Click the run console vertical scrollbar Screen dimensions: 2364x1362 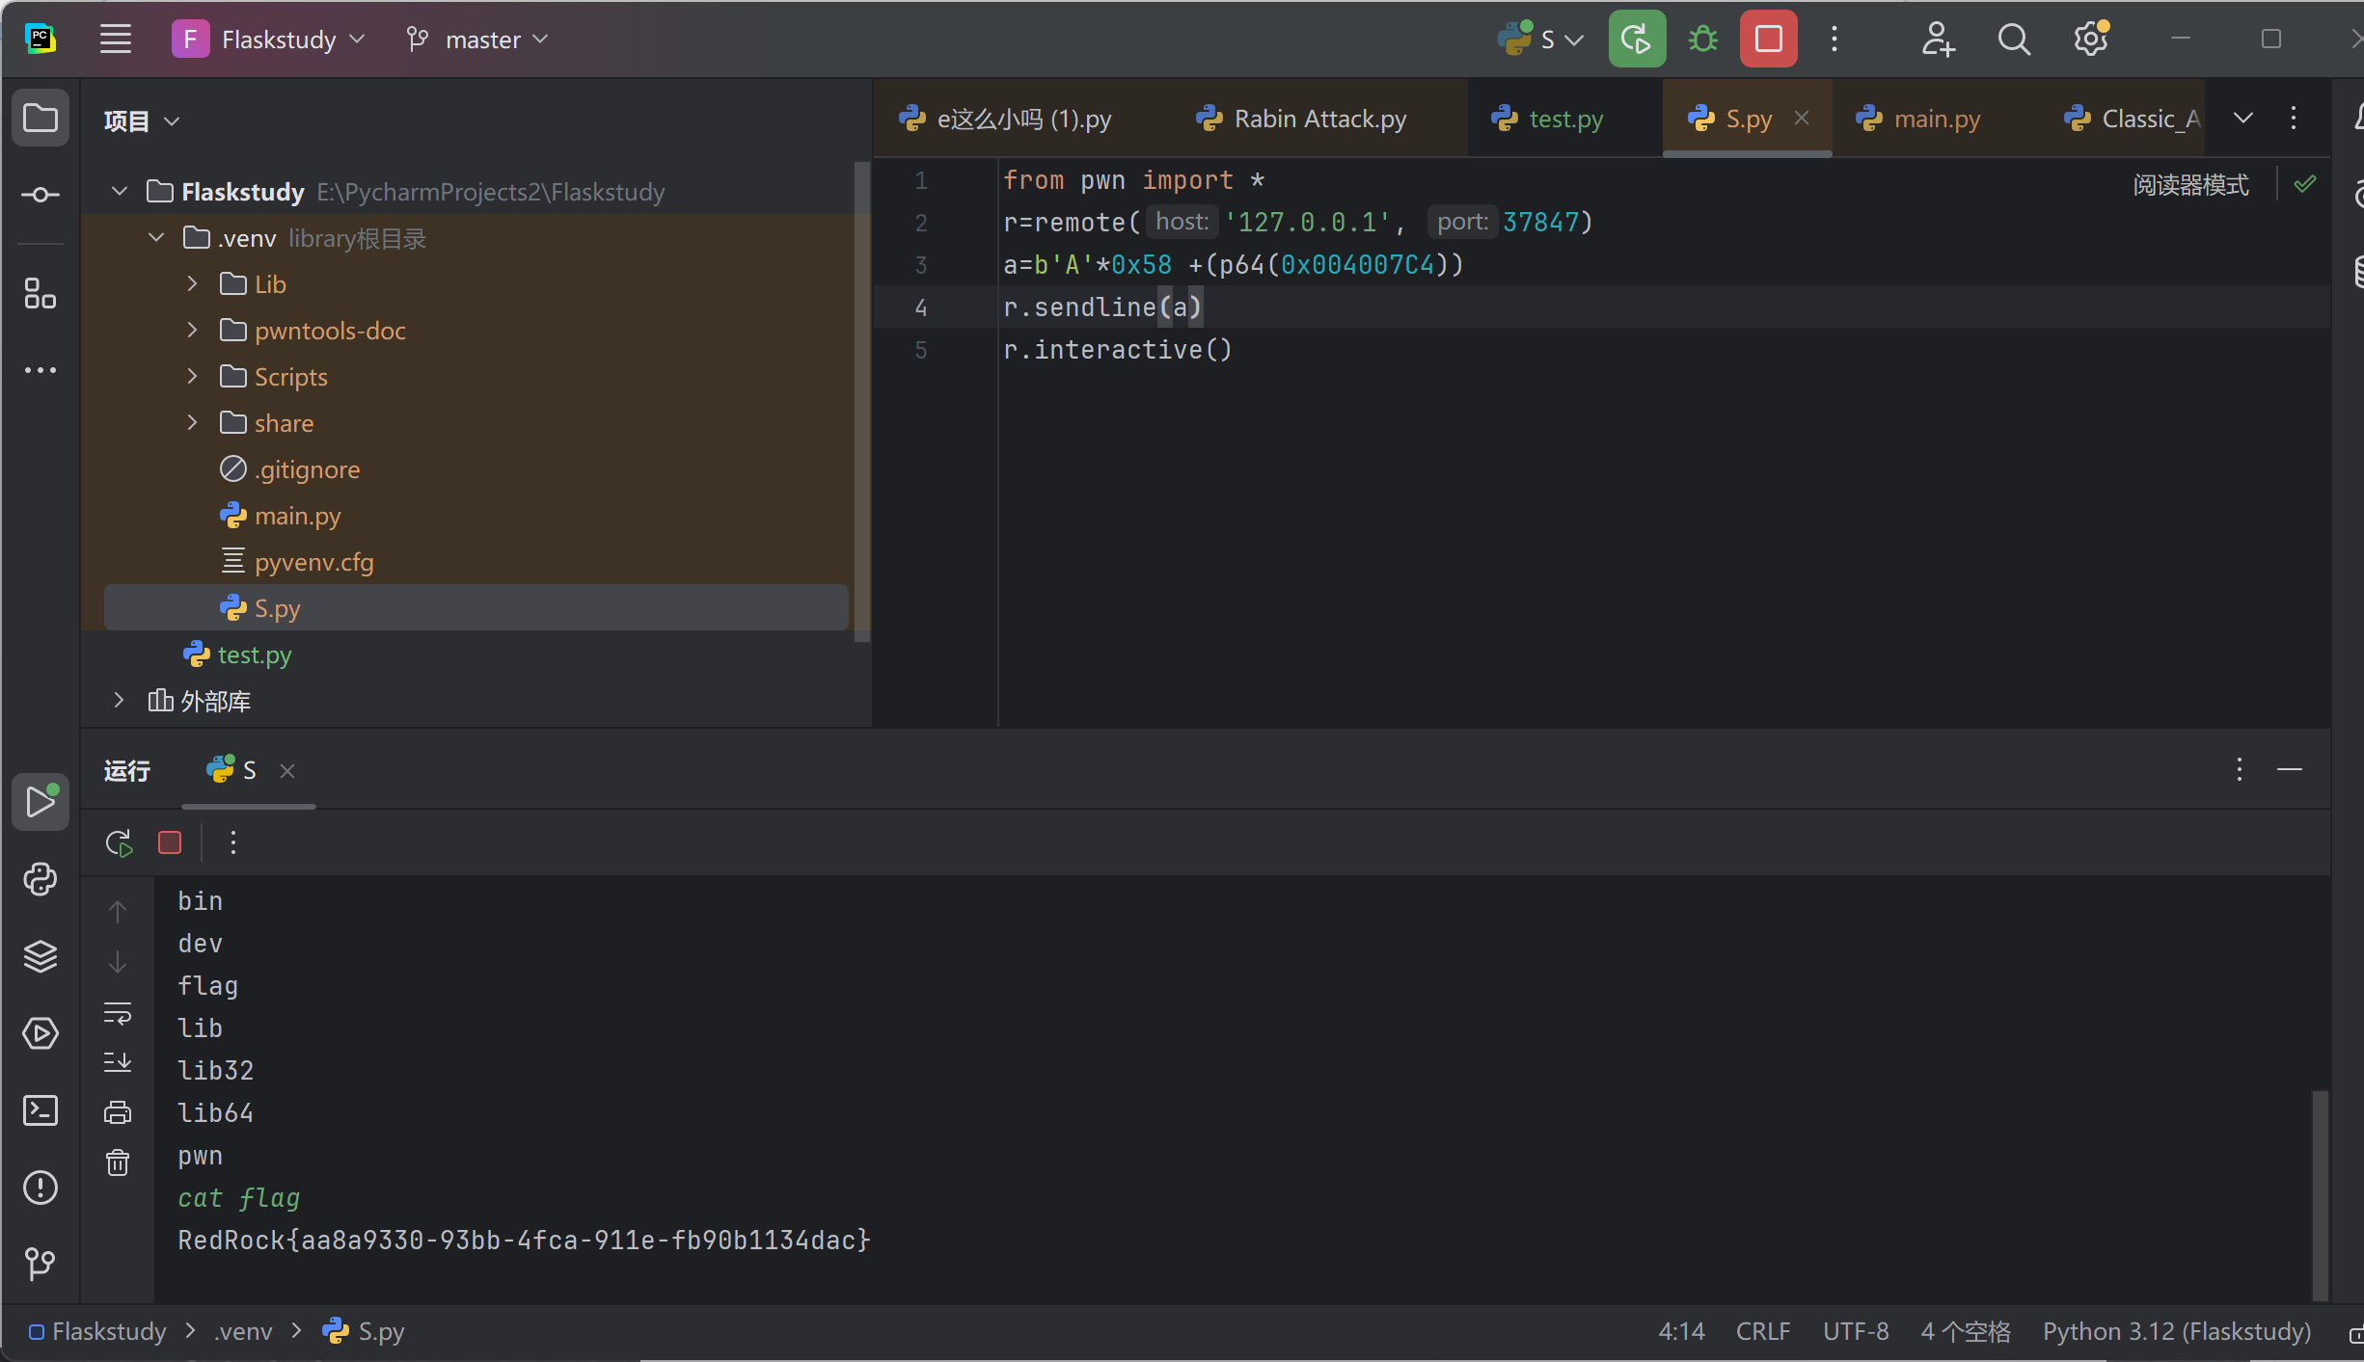[x=2320, y=1193]
